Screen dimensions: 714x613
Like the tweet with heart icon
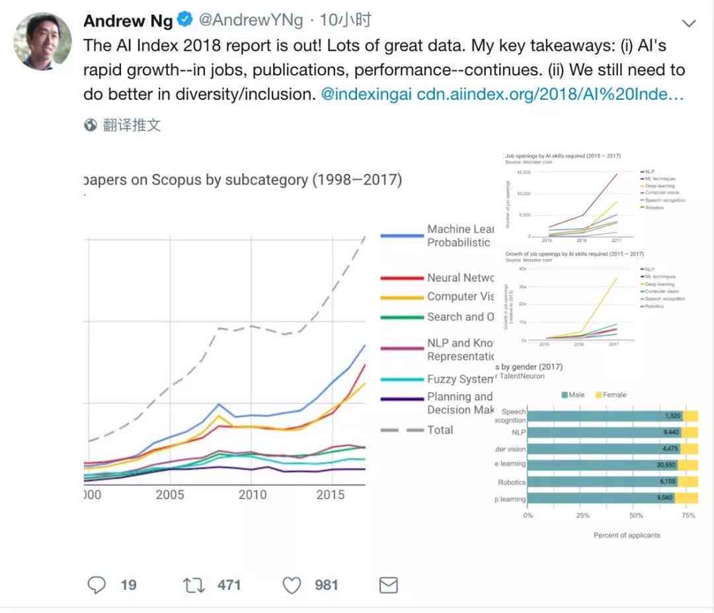click(x=292, y=585)
